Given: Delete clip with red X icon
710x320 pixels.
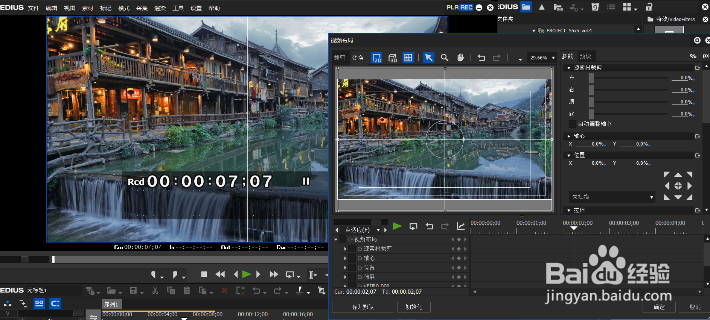Looking at the screenshot, I should point(224,290).
